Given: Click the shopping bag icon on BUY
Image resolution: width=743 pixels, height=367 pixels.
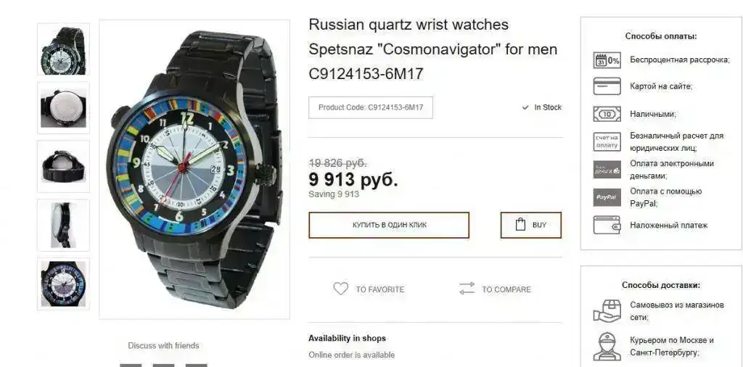Looking at the screenshot, I should click(521, 224).
